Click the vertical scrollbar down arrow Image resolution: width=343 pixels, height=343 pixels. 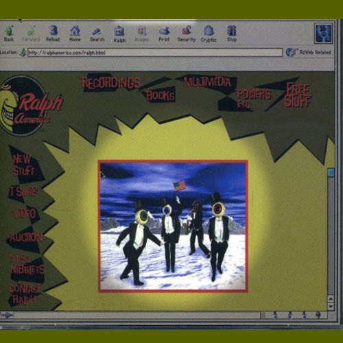tap(331, 306)
